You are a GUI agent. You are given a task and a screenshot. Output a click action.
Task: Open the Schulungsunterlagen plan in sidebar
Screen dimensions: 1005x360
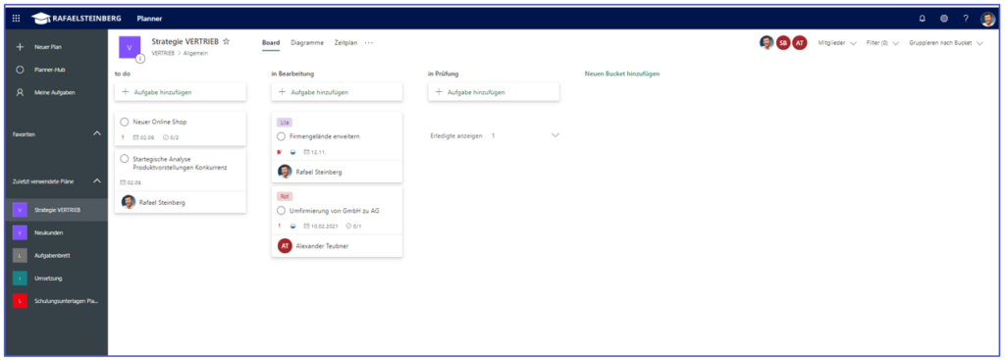56,300
